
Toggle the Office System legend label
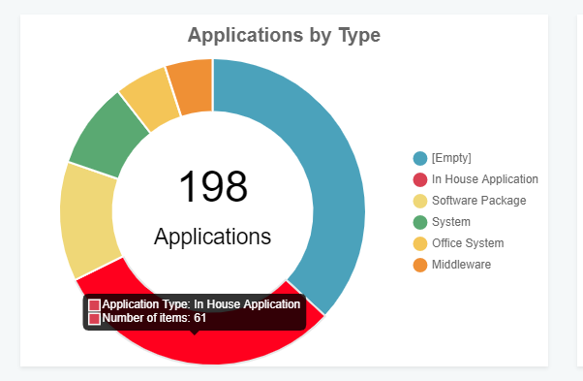(468, 243)
